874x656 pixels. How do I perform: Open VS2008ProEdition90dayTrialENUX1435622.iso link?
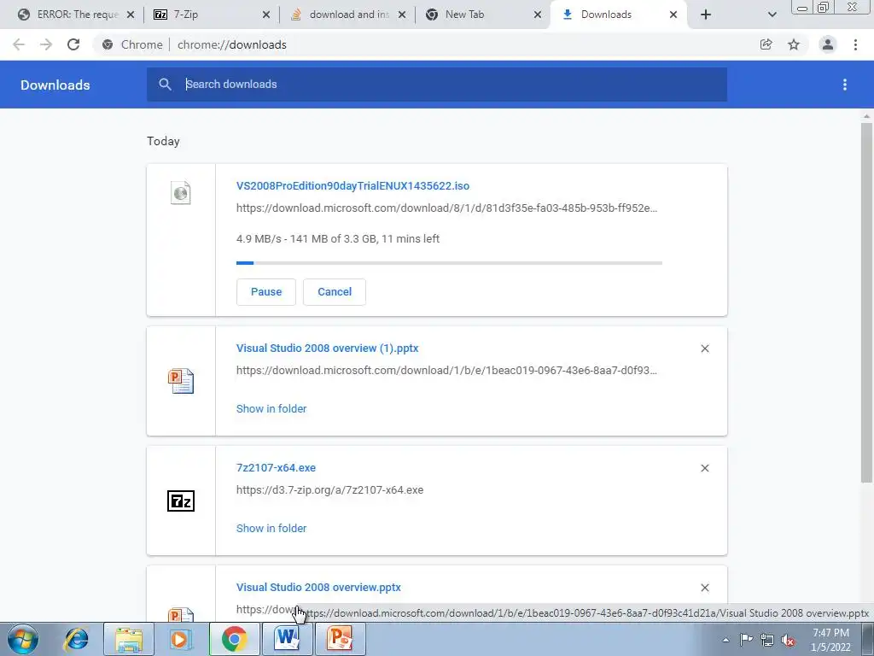click(x=353, y=185)
